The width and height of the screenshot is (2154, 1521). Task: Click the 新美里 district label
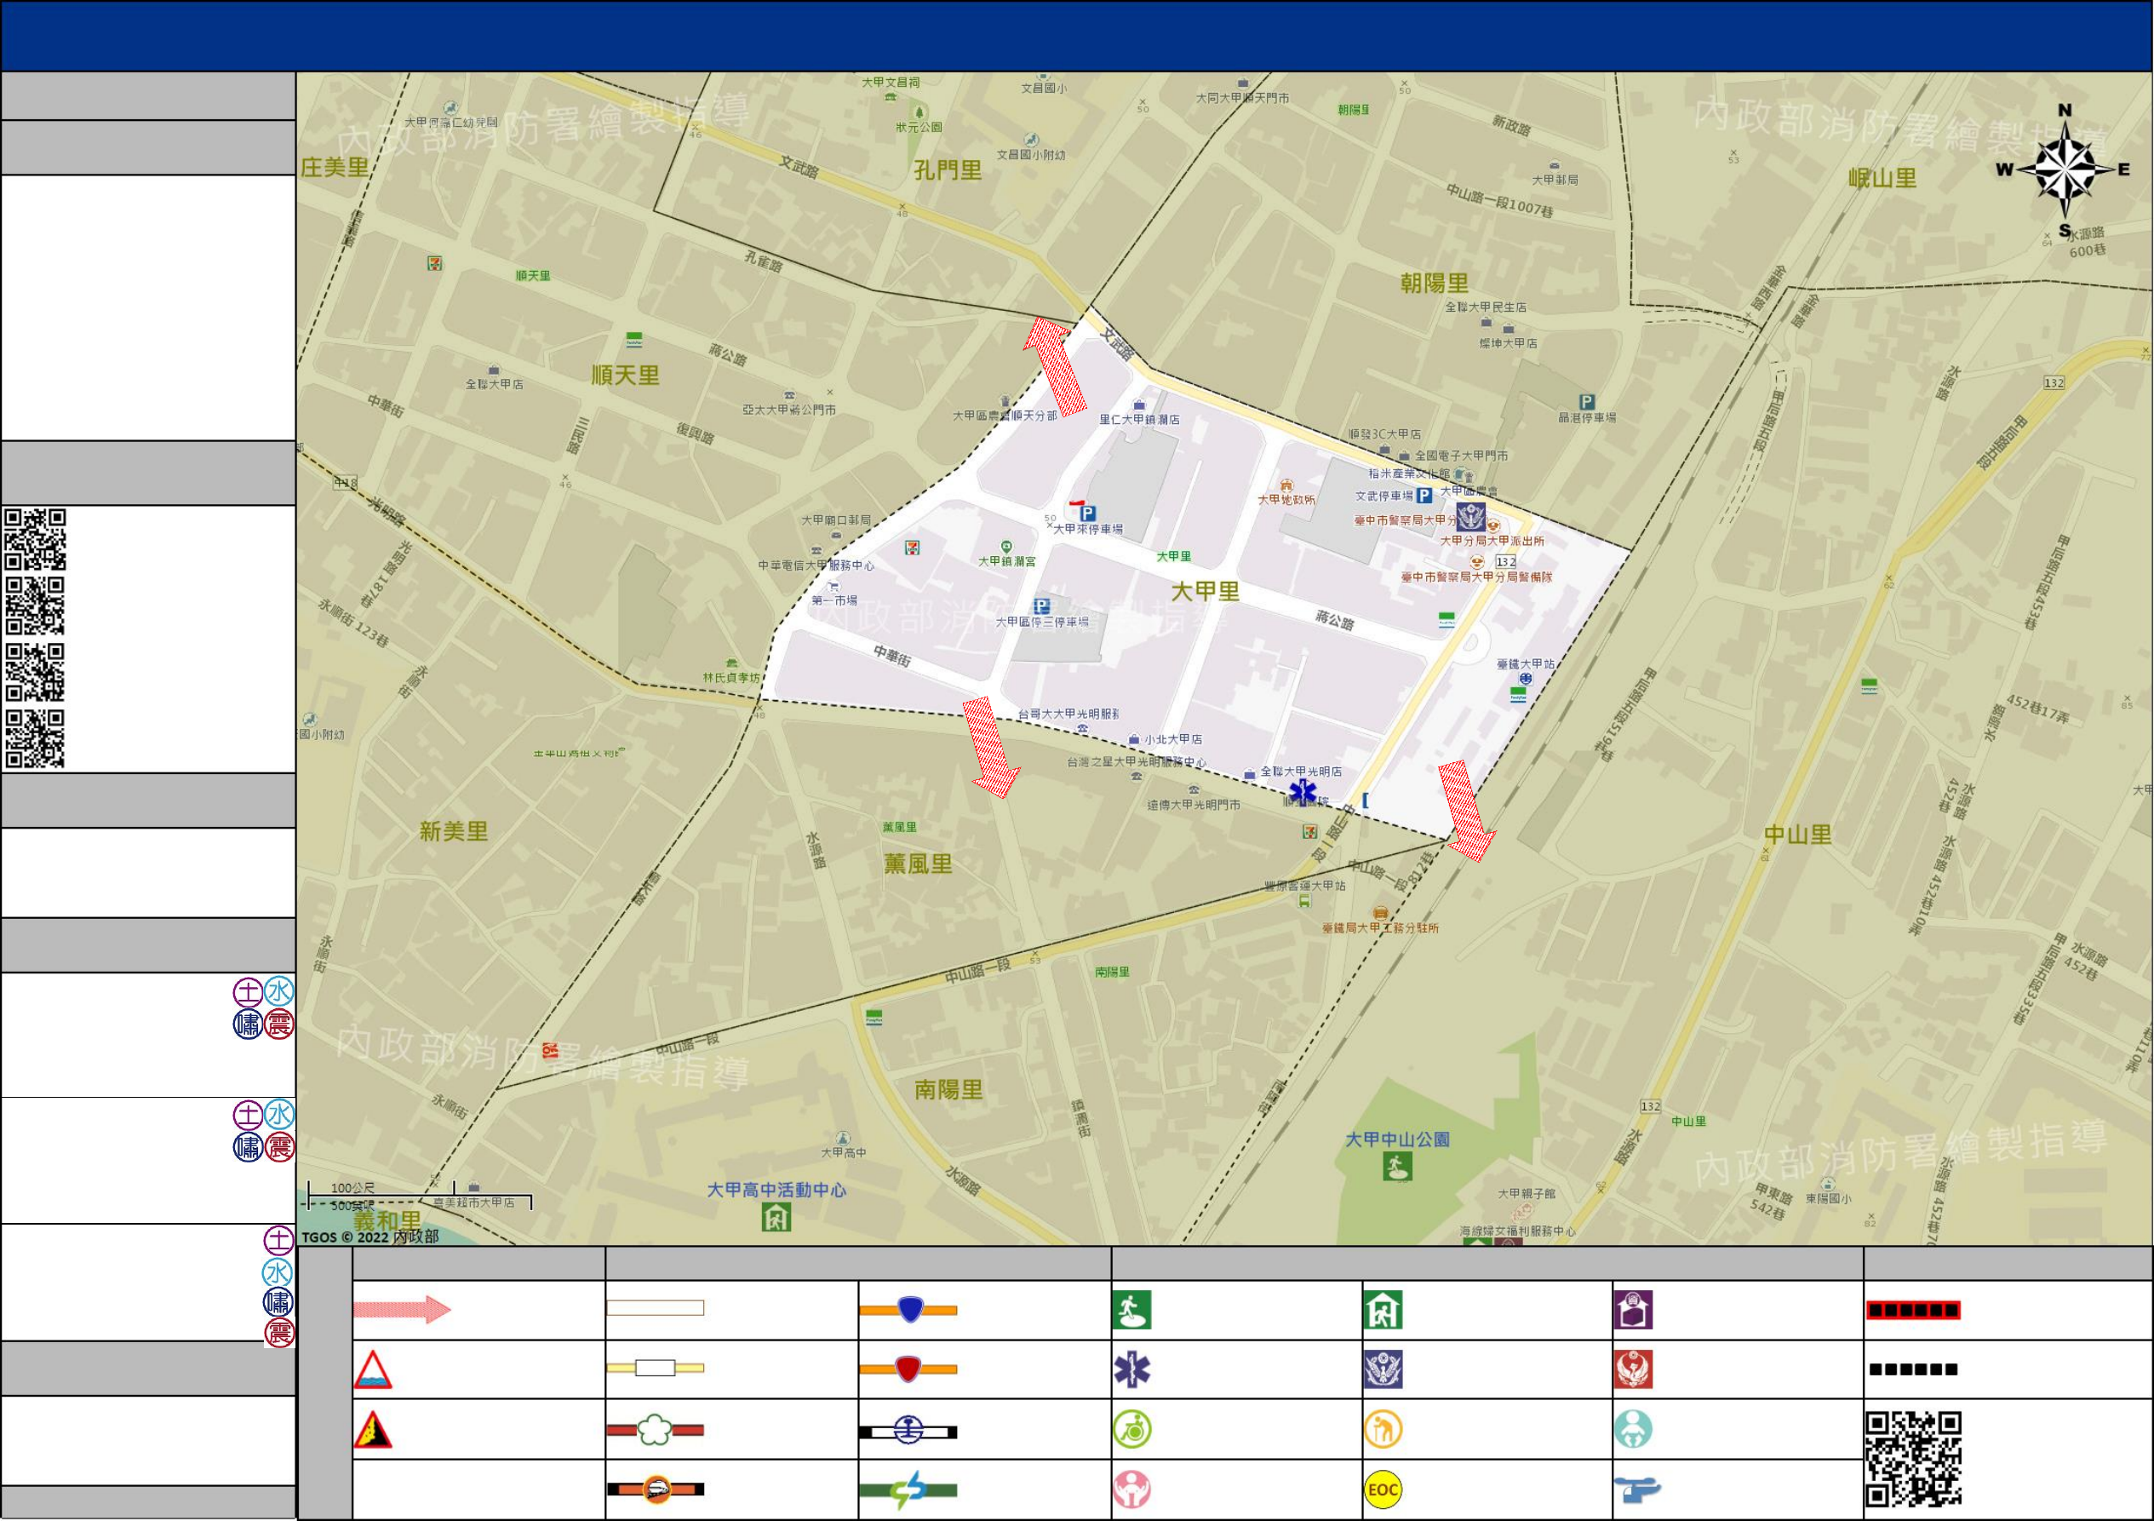pos(454,831)
